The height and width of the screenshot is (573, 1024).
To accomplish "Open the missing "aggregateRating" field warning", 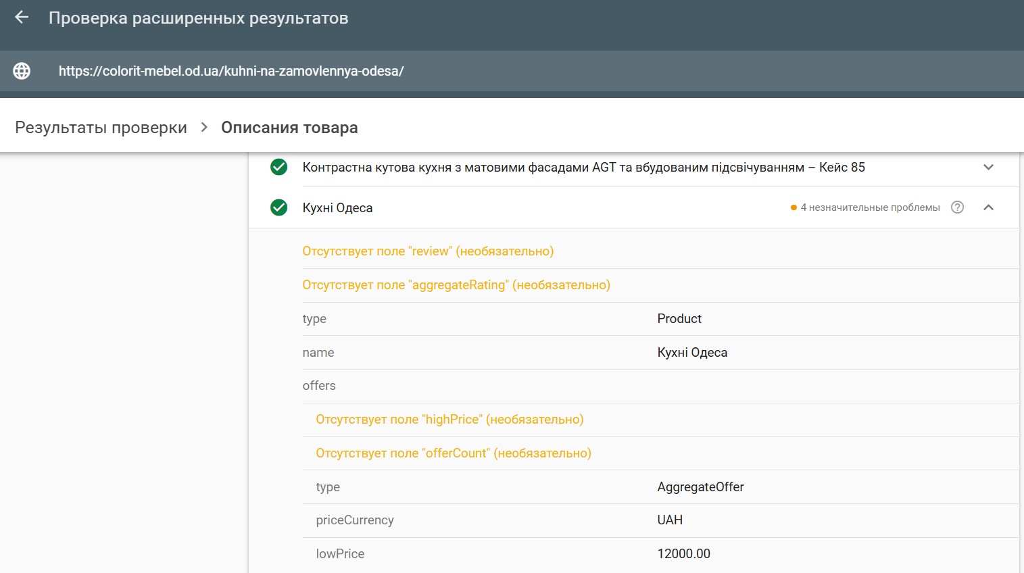I will click(456, 285).
